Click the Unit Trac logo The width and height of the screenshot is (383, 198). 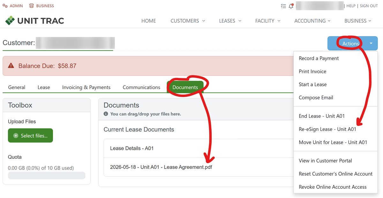pyautogui.click(x=34, y=21)
